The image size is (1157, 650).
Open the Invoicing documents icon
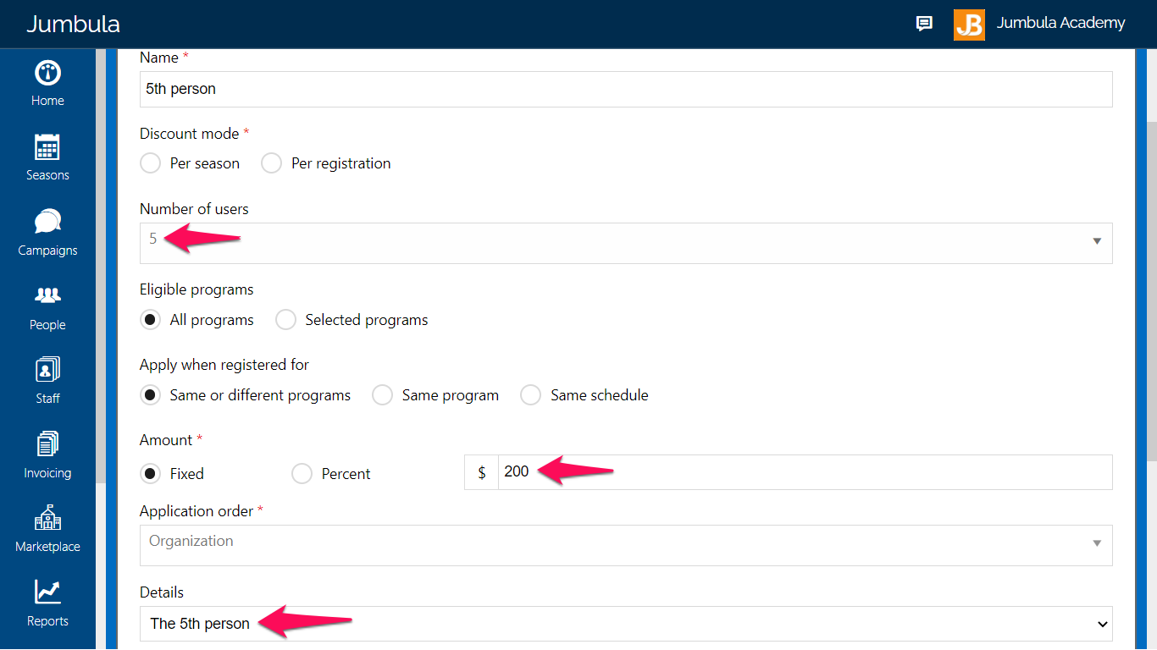pyautogui.click(x=47, y=444)
